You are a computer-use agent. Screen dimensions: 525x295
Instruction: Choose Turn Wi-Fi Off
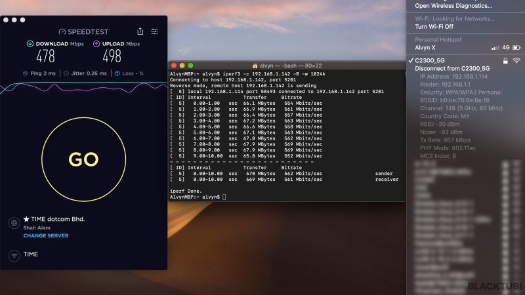click(434, 26)
